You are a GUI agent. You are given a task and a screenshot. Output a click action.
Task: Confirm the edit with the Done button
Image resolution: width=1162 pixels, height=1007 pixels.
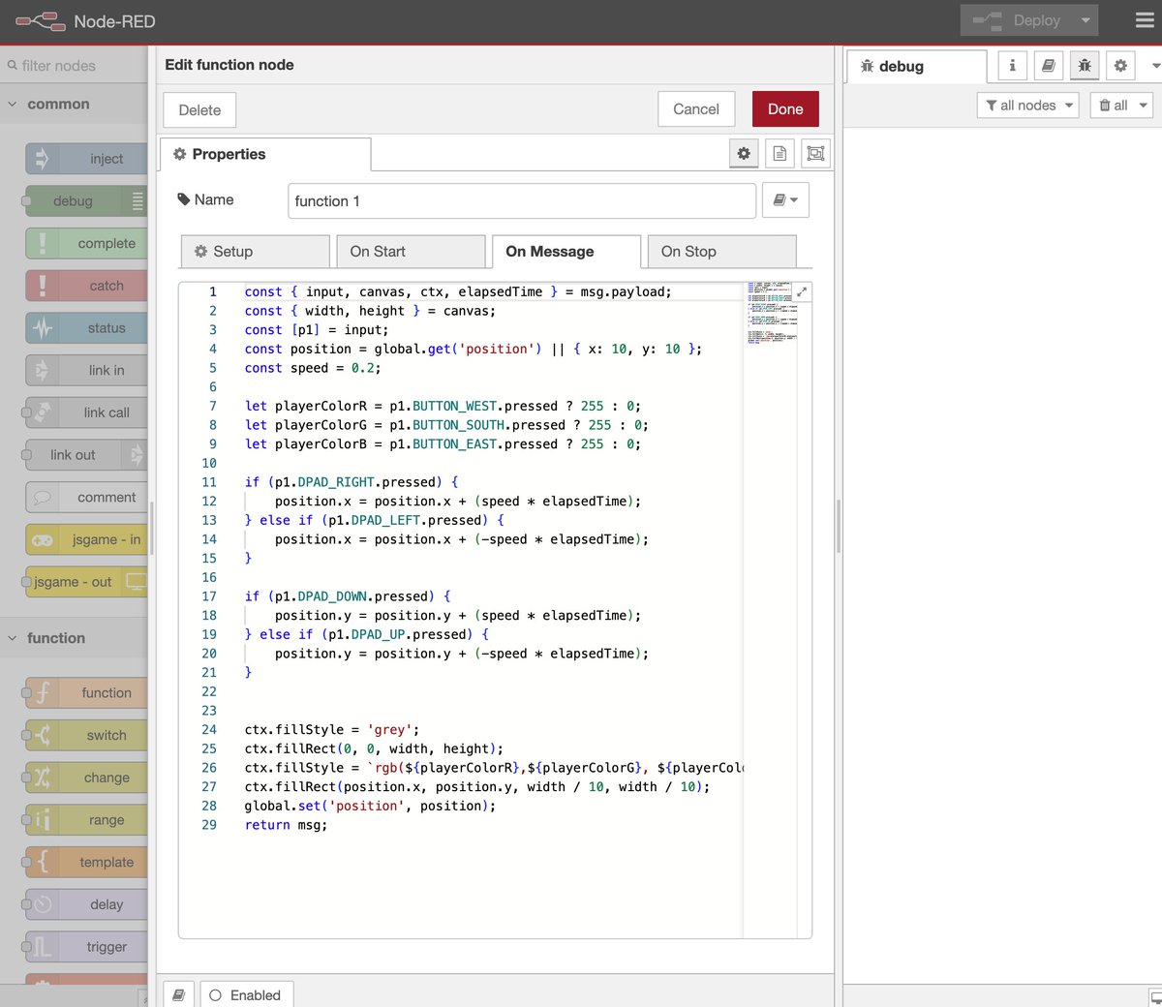point(785,109)
